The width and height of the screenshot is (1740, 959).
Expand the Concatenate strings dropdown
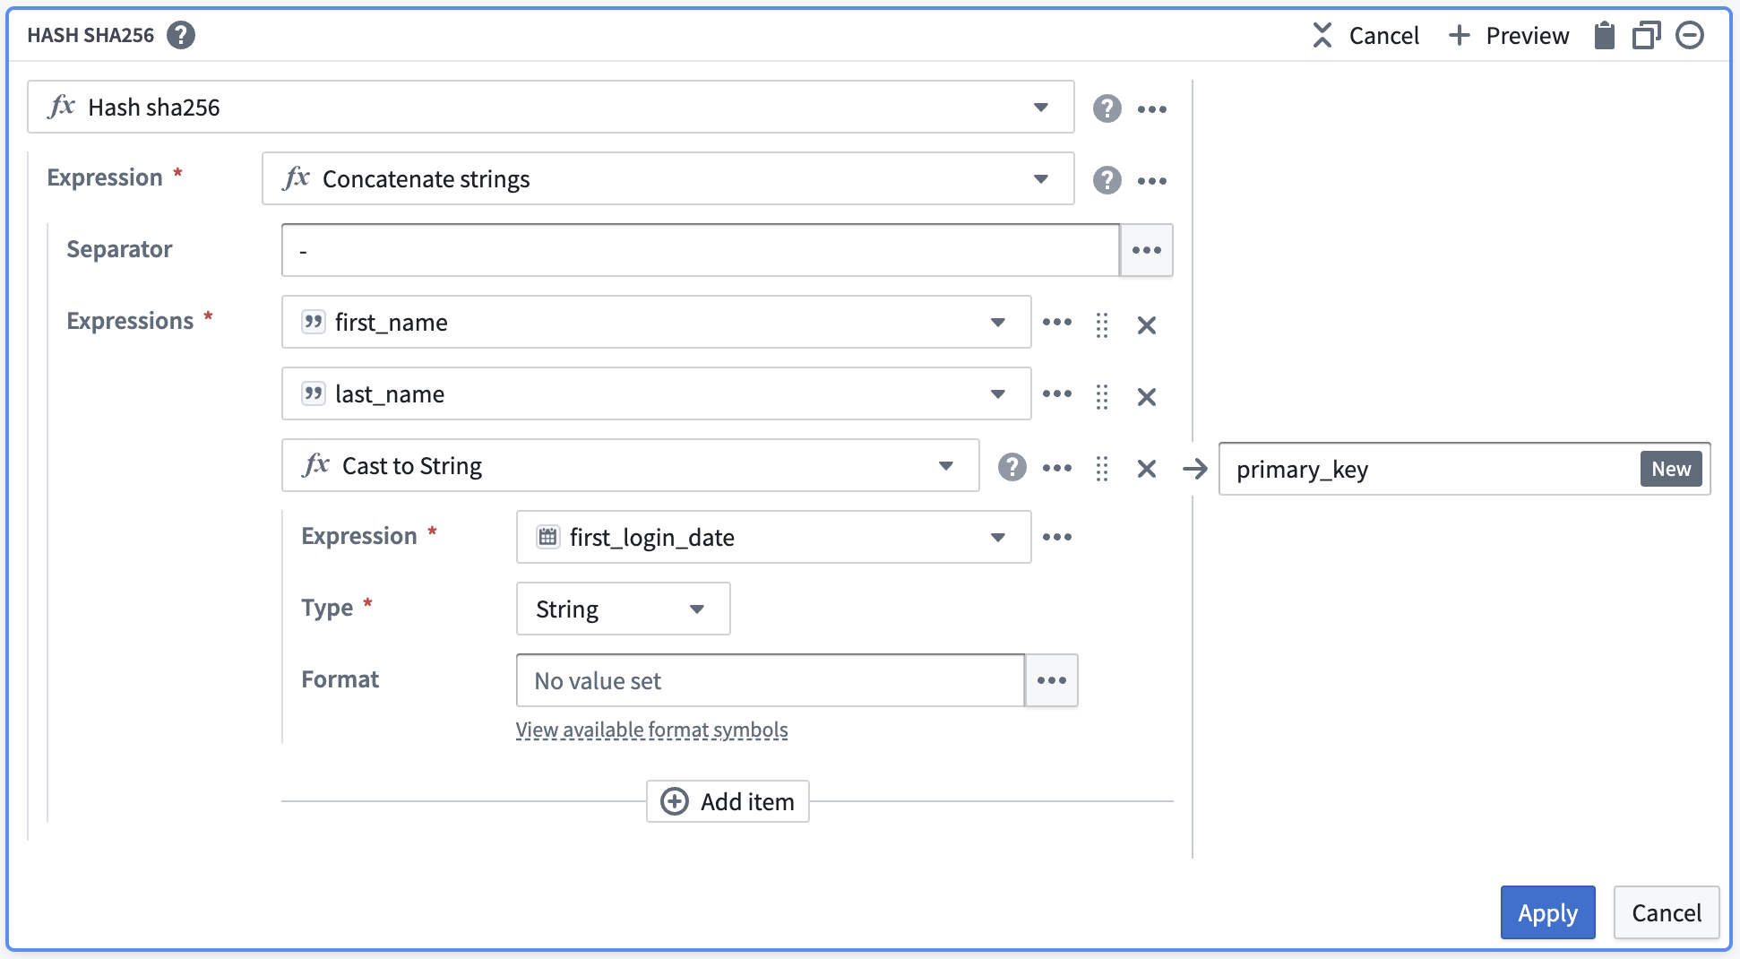click(x=1040, y=179)
